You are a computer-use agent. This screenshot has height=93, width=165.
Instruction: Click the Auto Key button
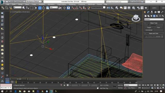[x=120, y=85]
